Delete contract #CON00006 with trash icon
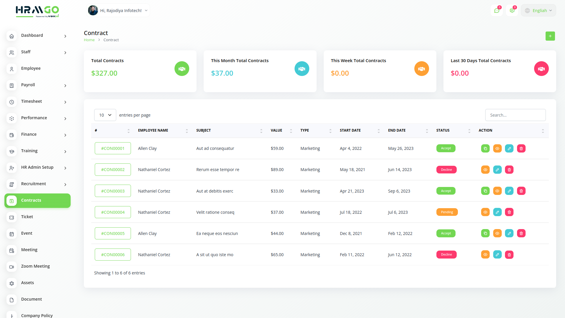 [509, 255]
